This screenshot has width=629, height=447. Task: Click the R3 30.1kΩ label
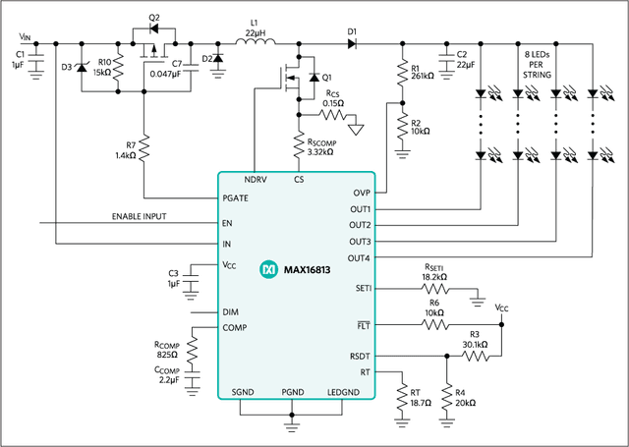click(475, 339)
